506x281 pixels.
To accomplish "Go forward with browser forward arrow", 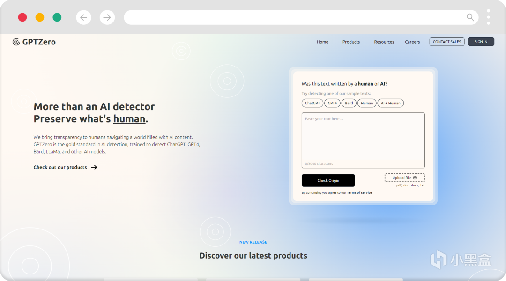I will 107,17.
